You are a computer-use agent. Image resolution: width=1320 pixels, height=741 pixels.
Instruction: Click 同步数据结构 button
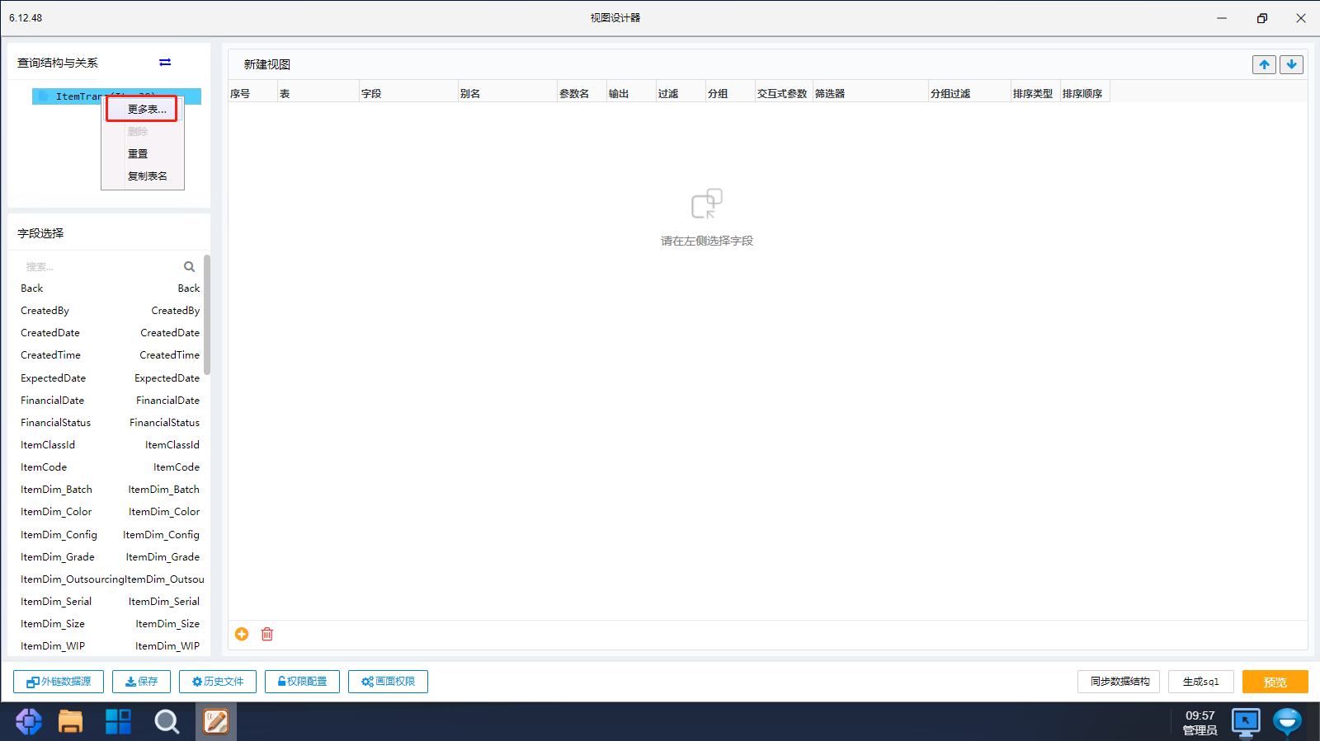click(x=1119, y=682)
